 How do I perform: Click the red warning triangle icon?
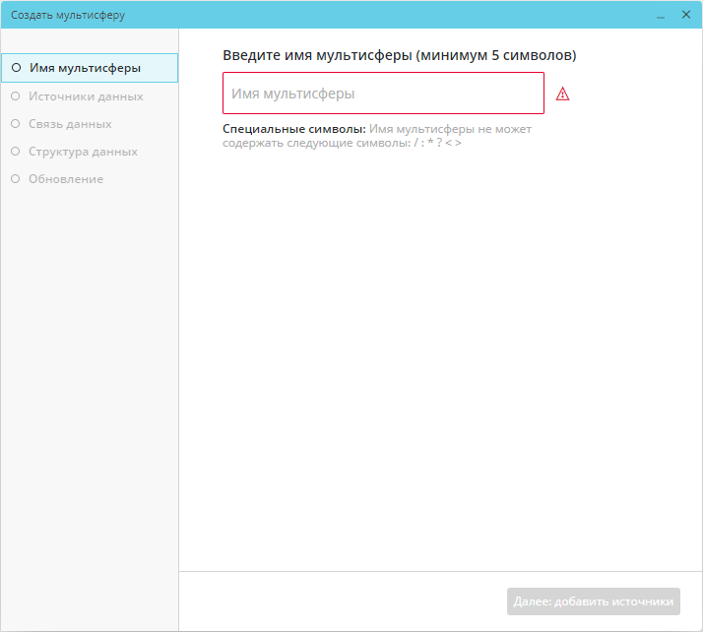pyautogui.click(x=563, y=95)
